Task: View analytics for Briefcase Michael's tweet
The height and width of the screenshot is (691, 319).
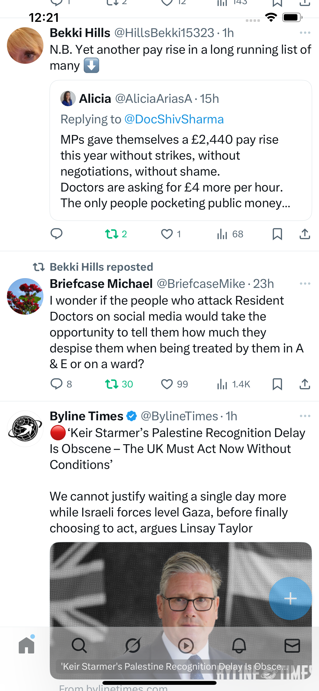Action: 222,384
